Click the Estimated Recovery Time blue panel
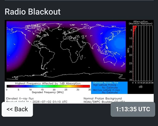 (x=109, y=88)
